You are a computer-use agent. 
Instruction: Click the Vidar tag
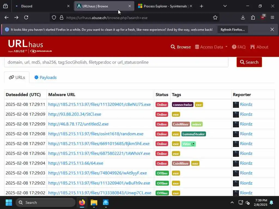189,144
